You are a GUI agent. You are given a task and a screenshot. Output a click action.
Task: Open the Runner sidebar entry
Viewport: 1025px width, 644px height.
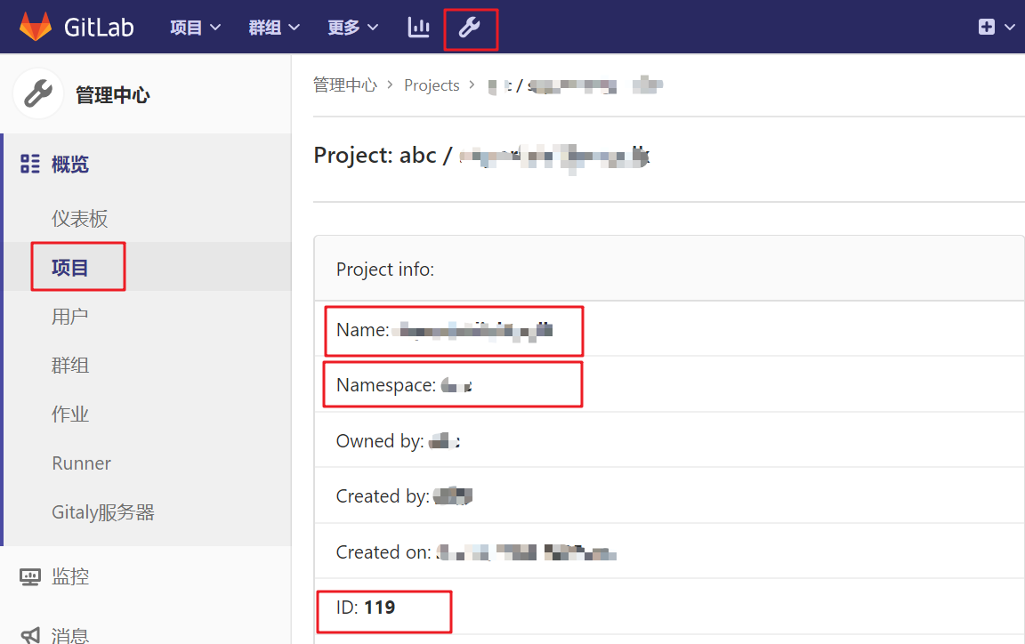coord(81,463)
